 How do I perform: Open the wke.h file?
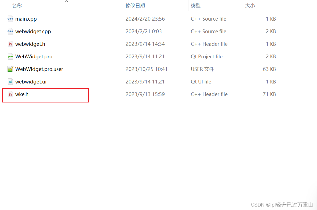[x=21, y=94]
